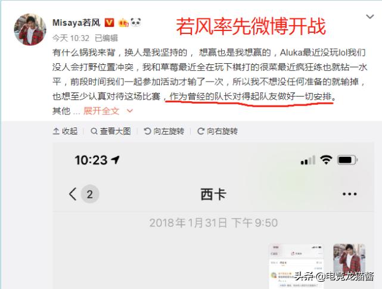Tap the unread count badge 2
This screenshot has width=382, height=289.
[x=90, y=194]
